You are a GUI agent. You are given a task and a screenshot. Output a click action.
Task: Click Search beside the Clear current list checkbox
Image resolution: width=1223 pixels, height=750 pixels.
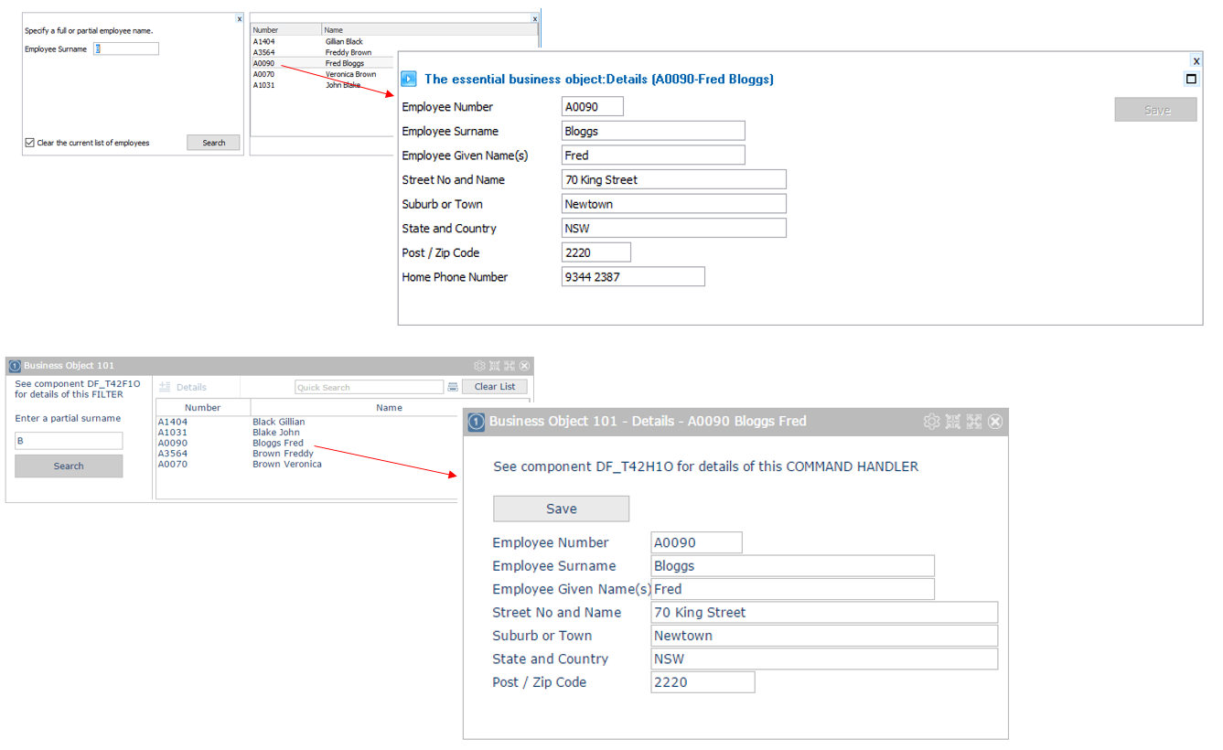click(214, 143)
